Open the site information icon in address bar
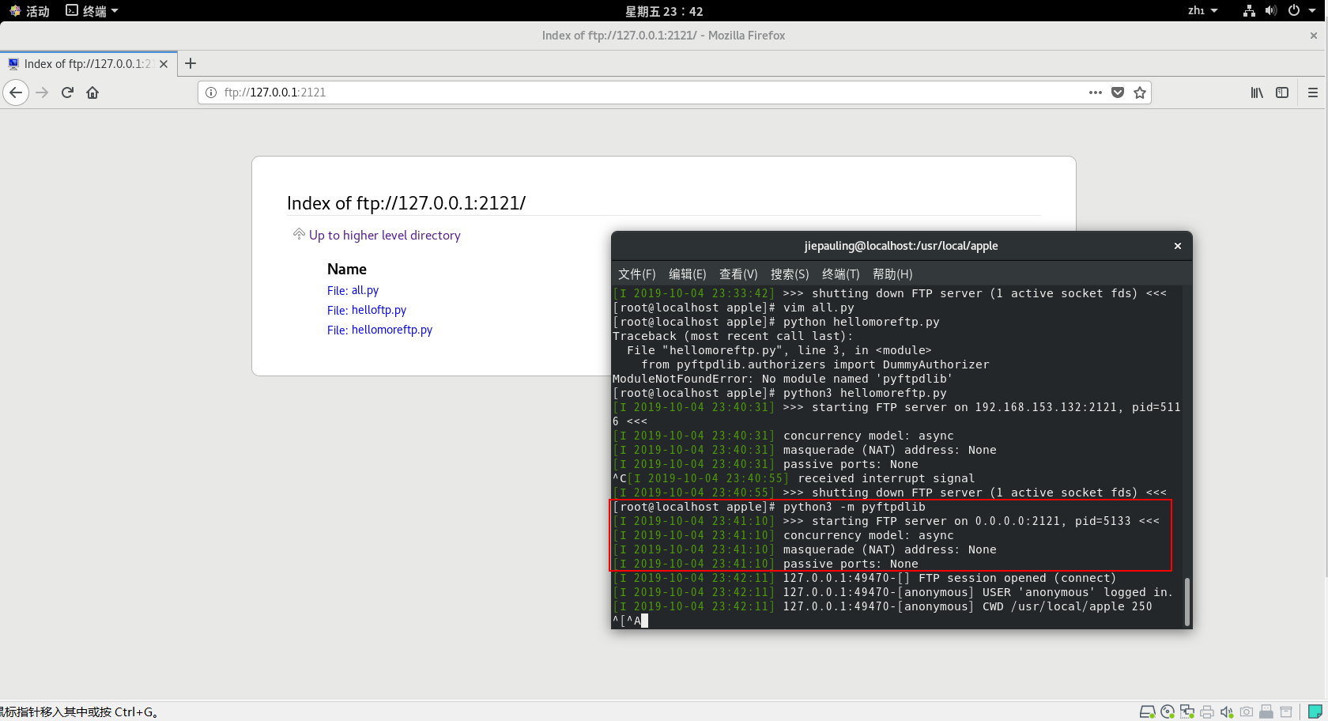 [211, 92]
